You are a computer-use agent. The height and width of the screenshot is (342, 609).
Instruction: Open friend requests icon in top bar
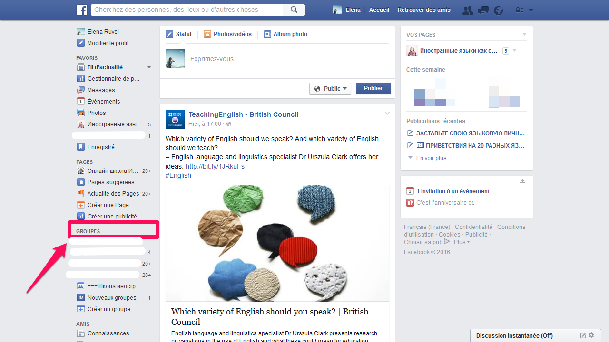click(x=468, y=10)
